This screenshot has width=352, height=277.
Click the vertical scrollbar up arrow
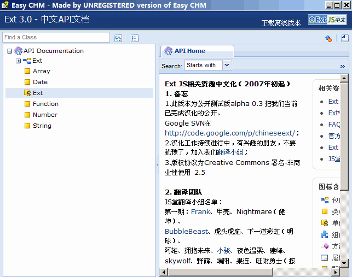(x=344, y=78)
